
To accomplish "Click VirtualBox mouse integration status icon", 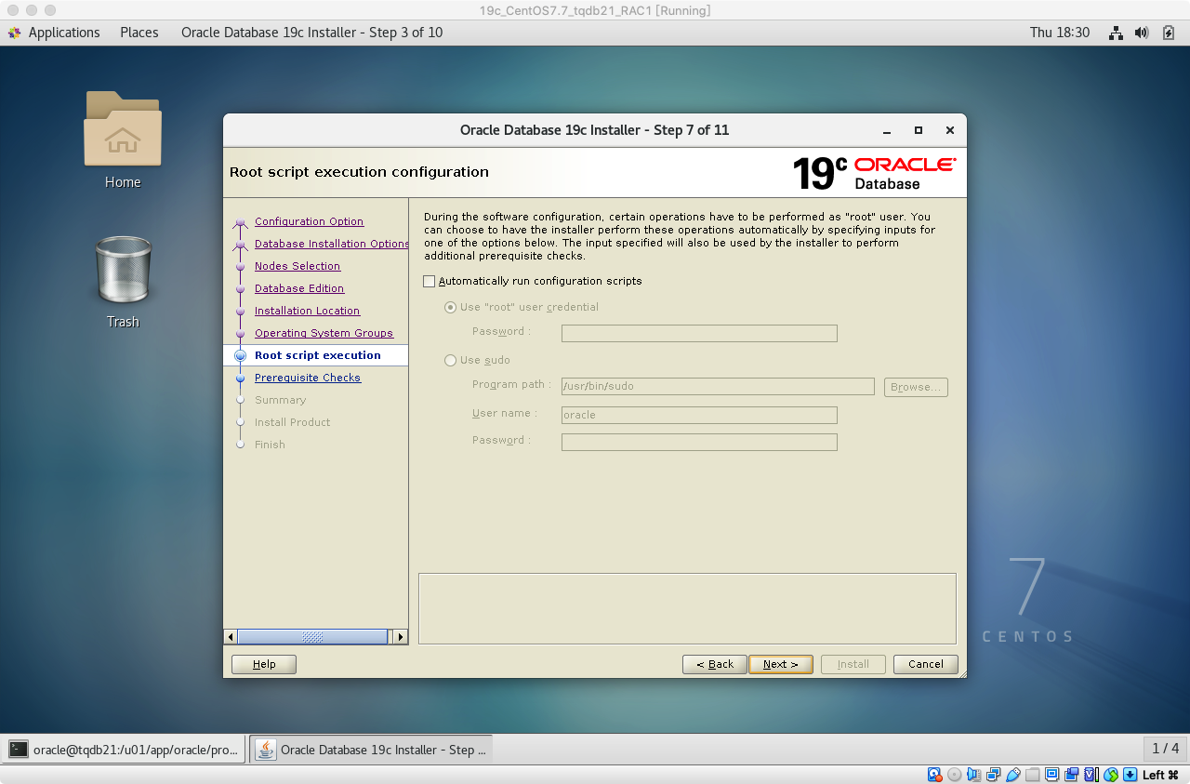I will click(x=1110, y=775).
